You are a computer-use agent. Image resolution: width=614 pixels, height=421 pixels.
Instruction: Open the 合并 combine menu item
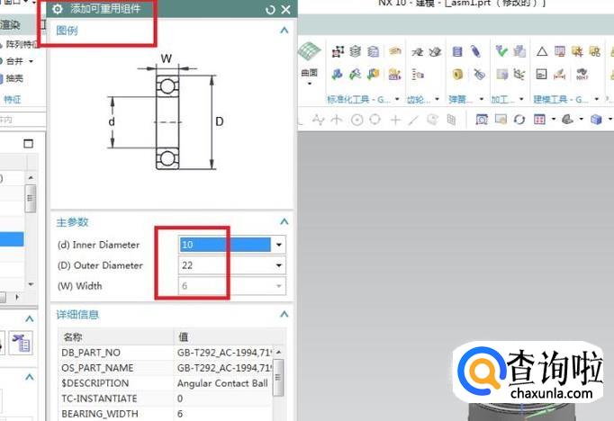click(x=16, y=61)
